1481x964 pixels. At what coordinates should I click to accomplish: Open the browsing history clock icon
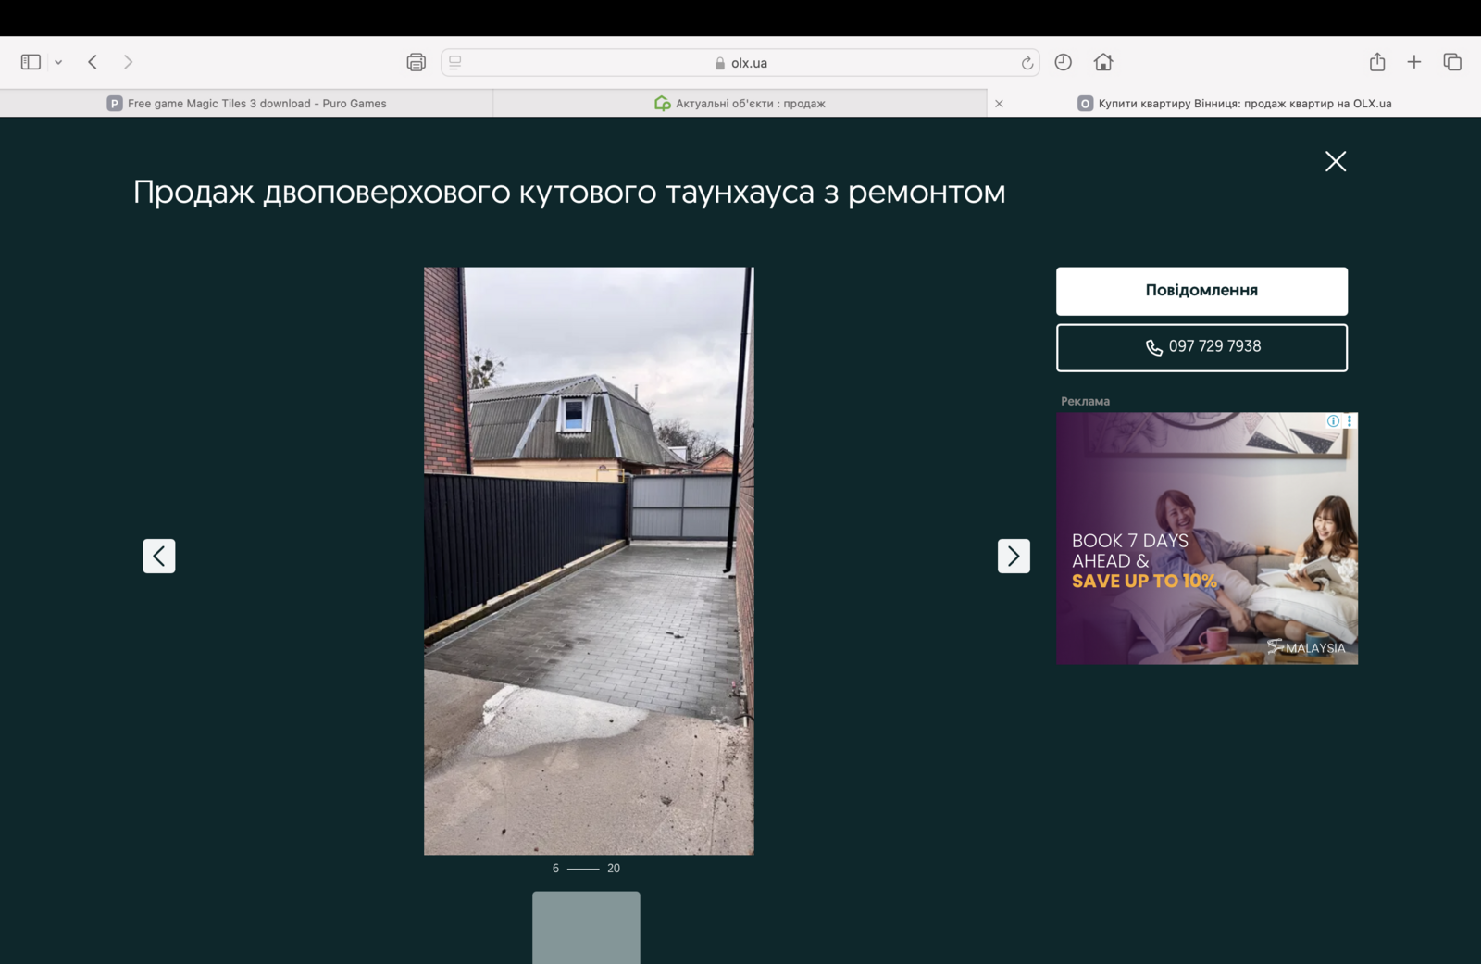click(x=1063, y=62)
